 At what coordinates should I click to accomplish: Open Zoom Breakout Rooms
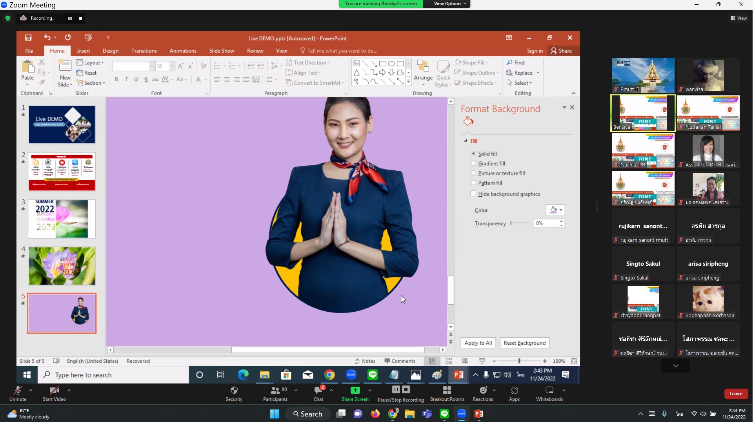pyautogui.click(x=447, y=394)
